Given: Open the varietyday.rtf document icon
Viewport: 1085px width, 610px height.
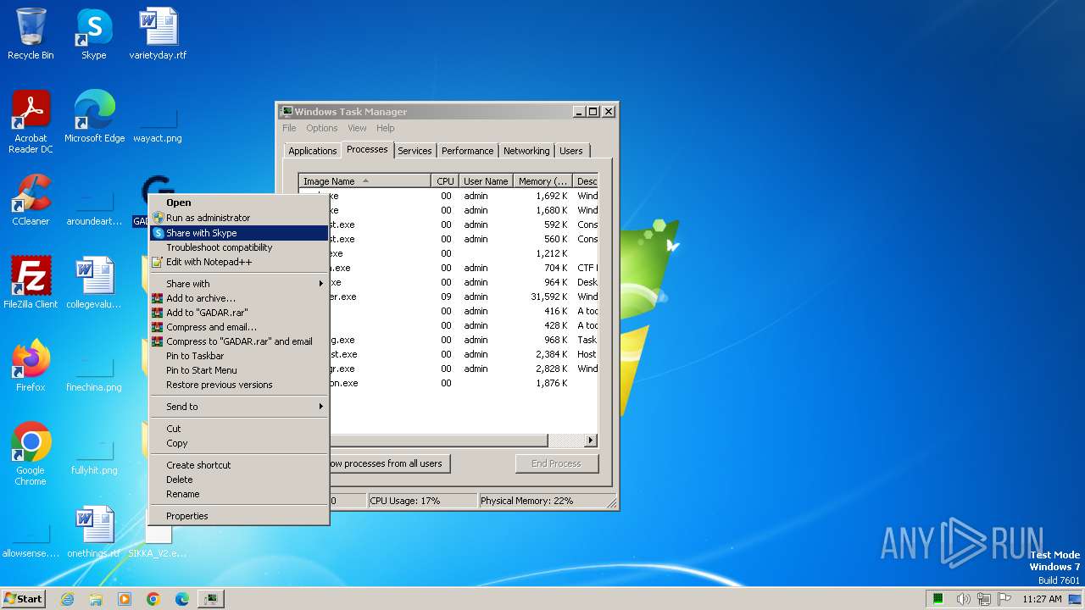Looking at the screenshot, I should coord(158,34).
